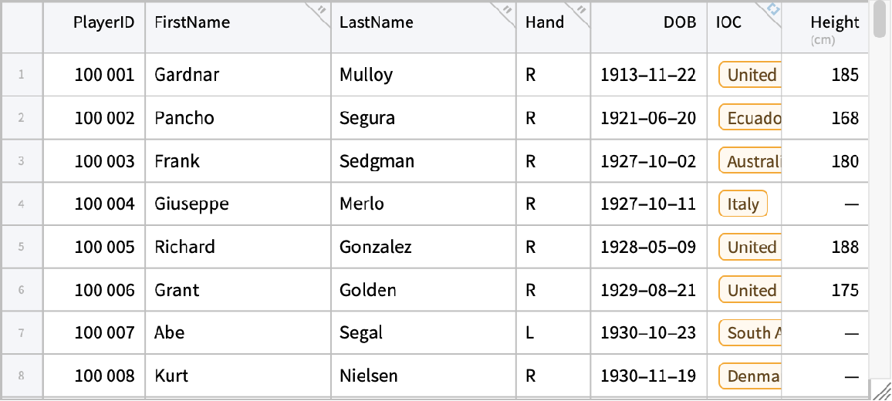Click the Australia entity tag in row 3
This screenshot has width=892, height=401.
point(752,161)
